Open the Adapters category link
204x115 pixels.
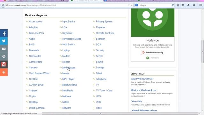pos(33,27)
